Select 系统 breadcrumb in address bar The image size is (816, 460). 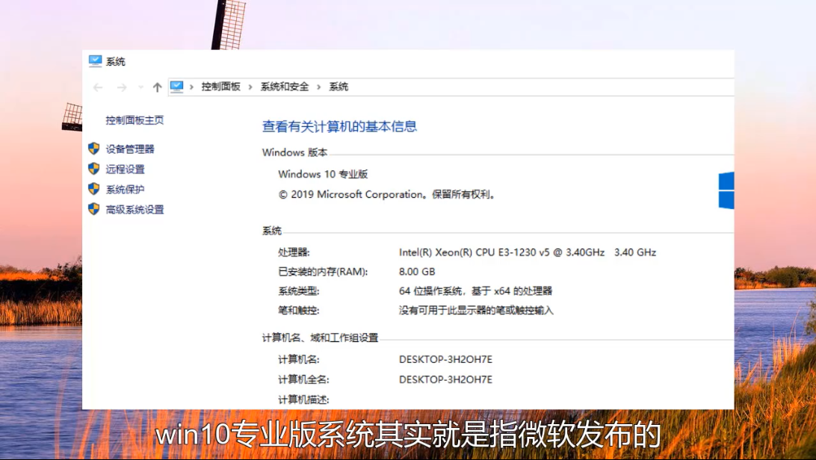coord(339,87)
